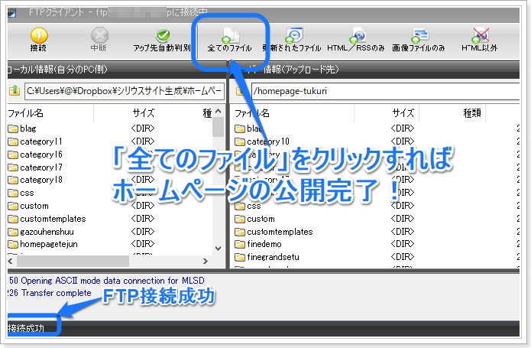Click folder icon of remote finedemo

tap(240, 244)
